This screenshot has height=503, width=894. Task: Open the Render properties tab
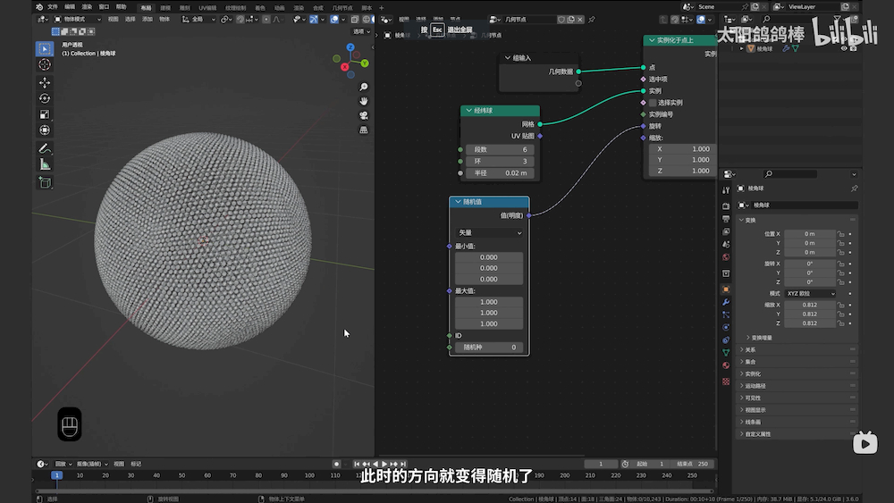pyautogui.click(x=726, y=205)
